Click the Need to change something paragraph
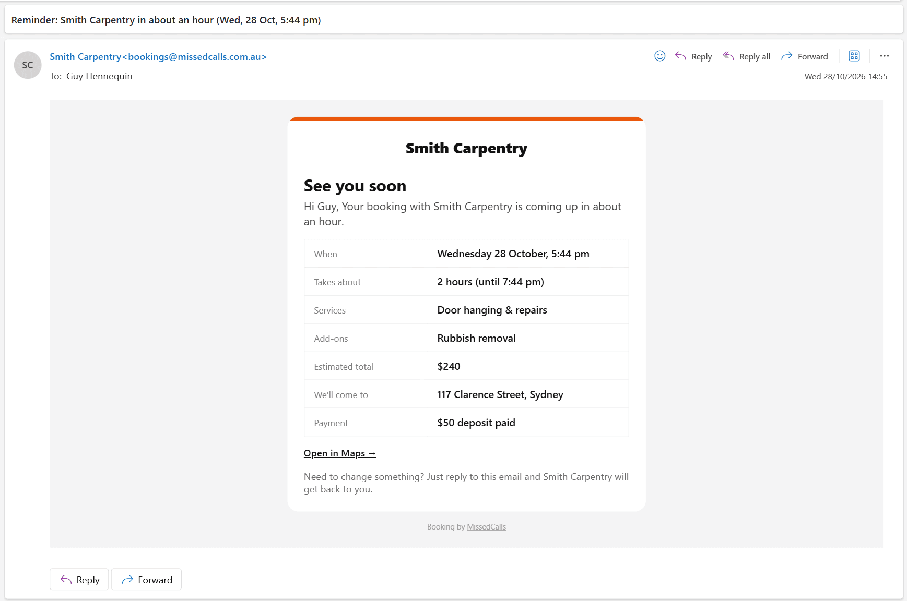The image size is (907, 601). (x=466, y=483)
